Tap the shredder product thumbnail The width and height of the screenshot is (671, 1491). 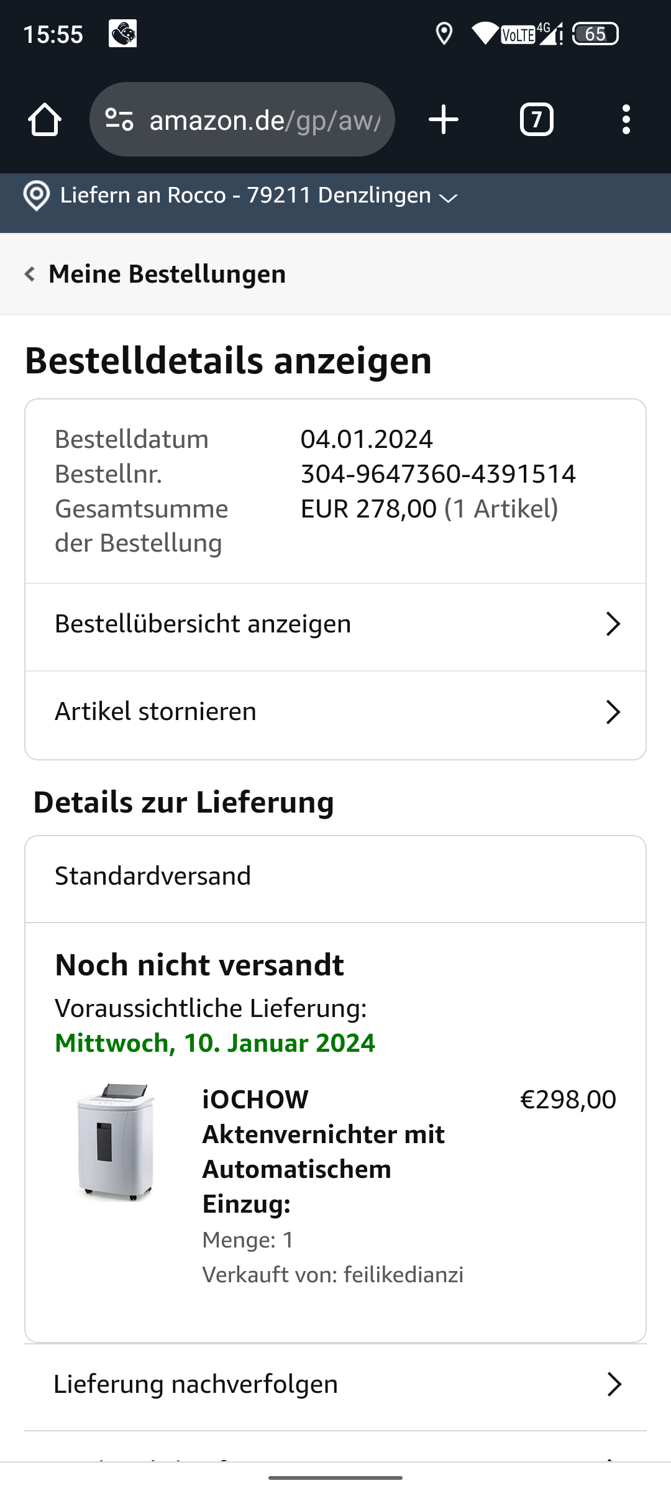(116, 1142)
